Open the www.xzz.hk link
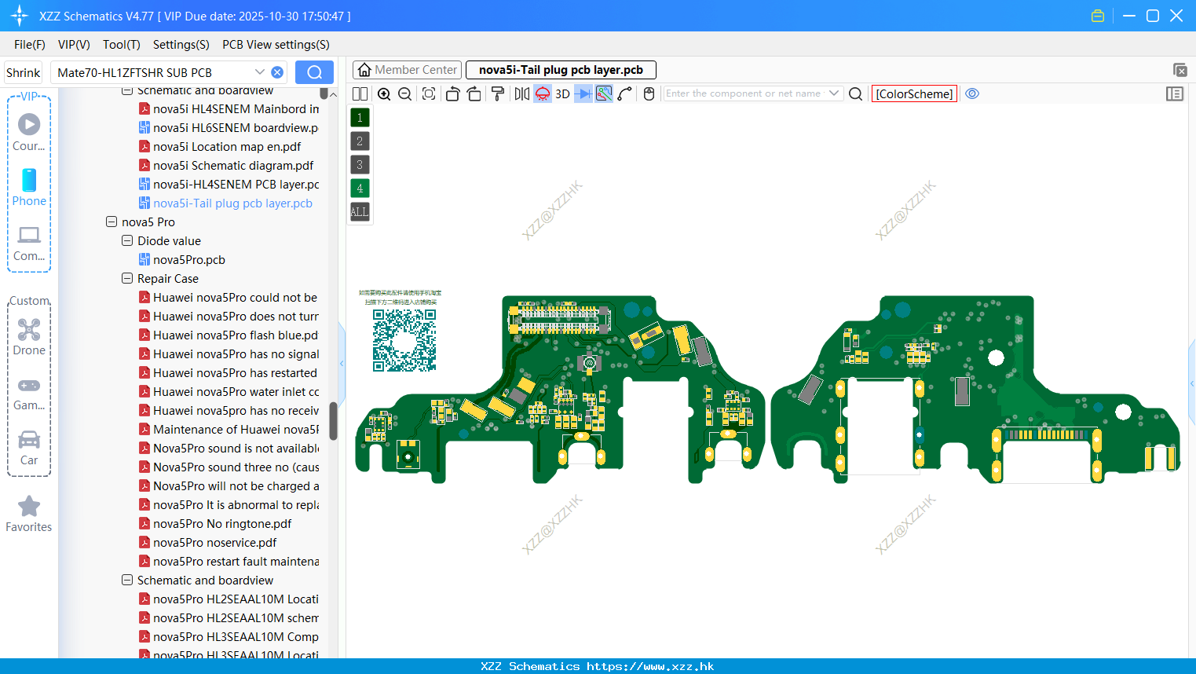1196x674 pixels. click(x=650, y=666)
